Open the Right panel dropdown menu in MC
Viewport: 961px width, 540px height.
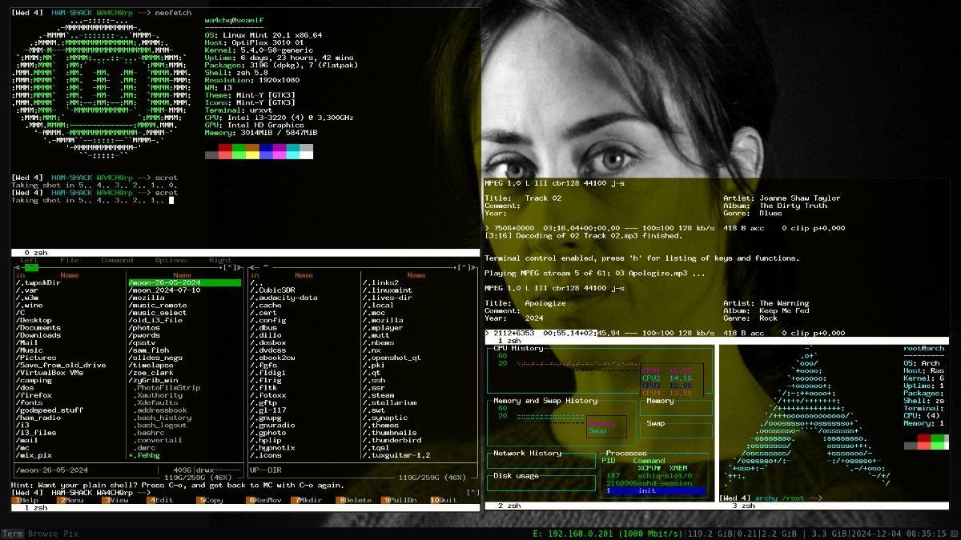click(x=220, y=260)
